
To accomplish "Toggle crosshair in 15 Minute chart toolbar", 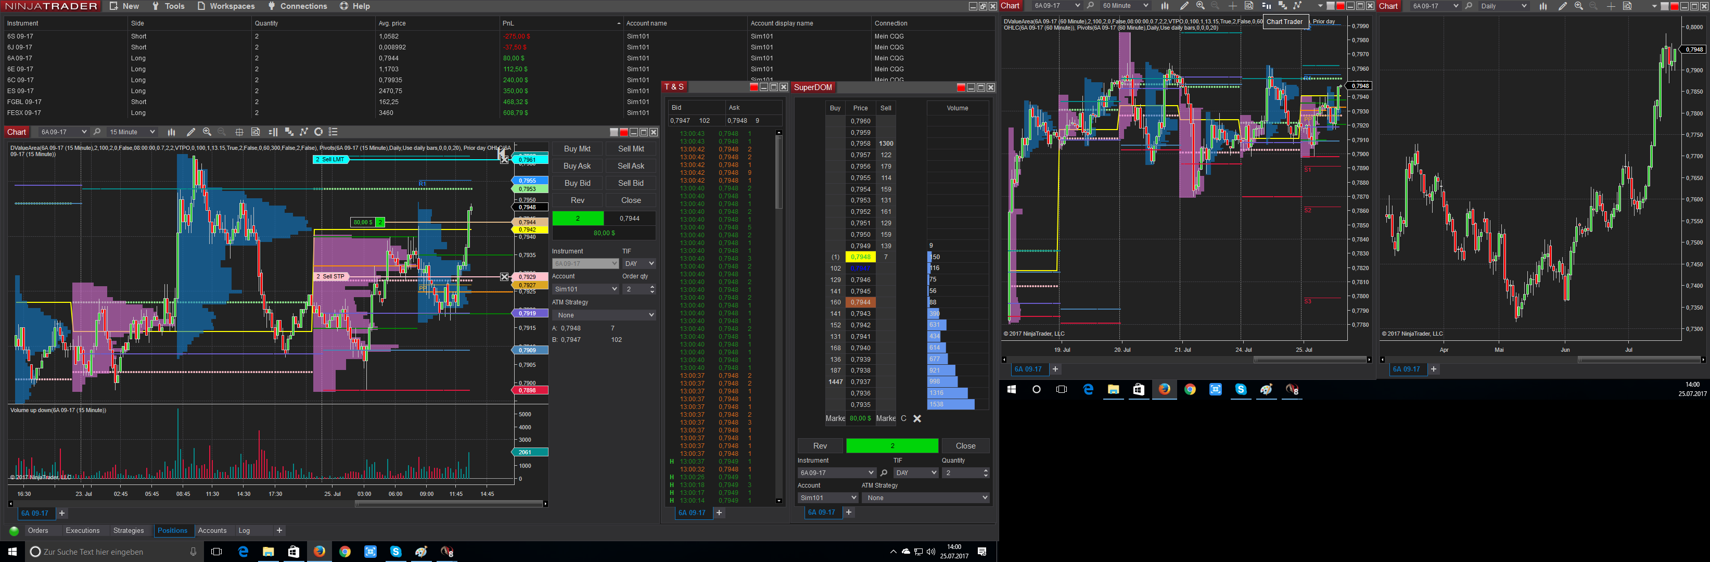I will point(239,132).
